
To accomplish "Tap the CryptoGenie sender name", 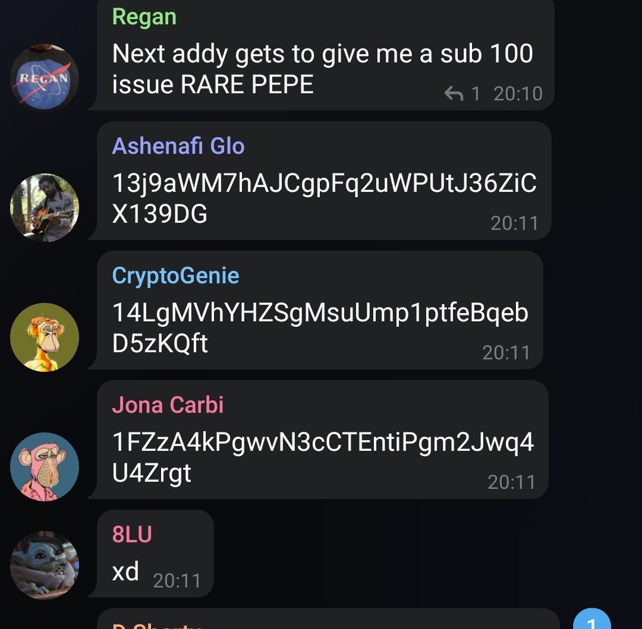I will [x=175, y=276].
